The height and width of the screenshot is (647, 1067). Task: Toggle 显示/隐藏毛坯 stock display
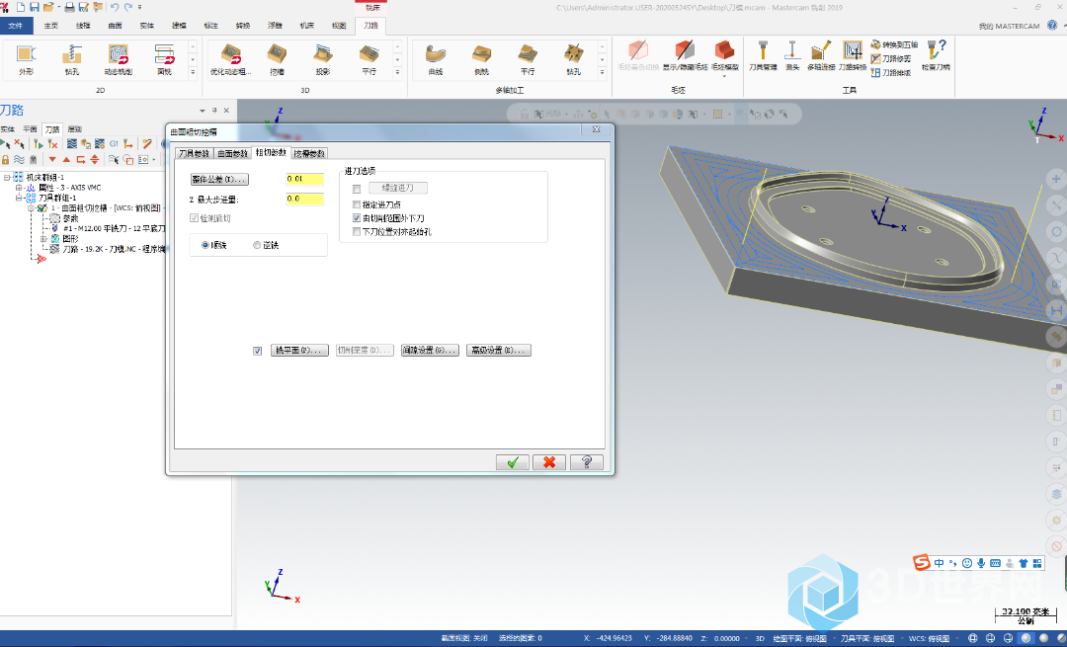(686, 55)
